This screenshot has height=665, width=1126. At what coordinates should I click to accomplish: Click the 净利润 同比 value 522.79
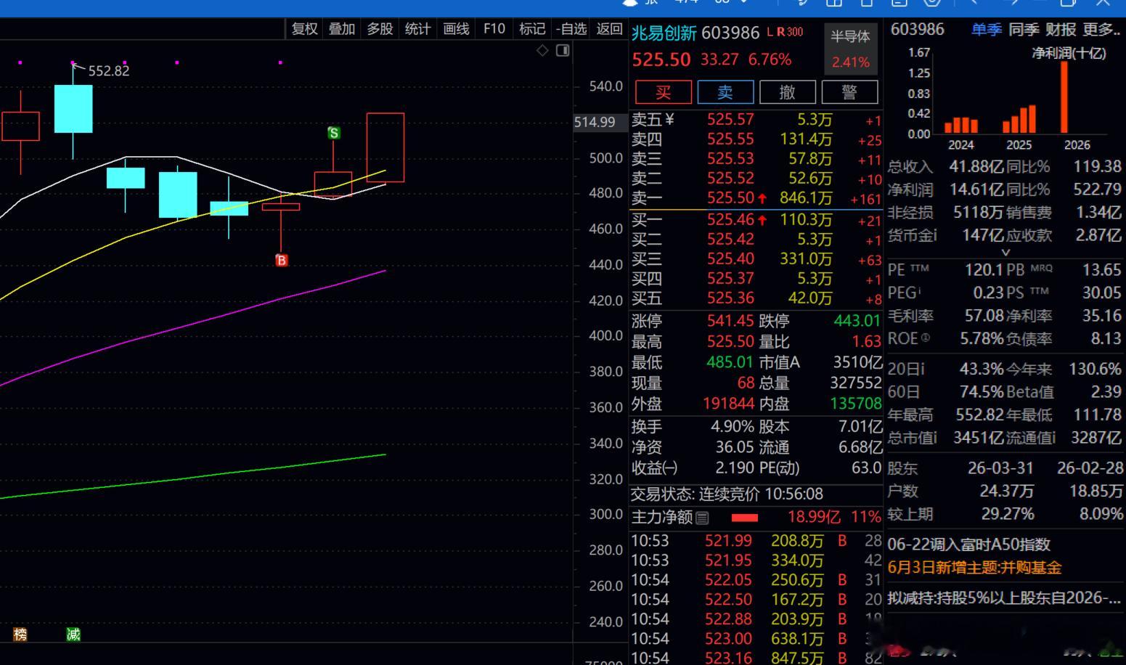tap(1098, 189)
